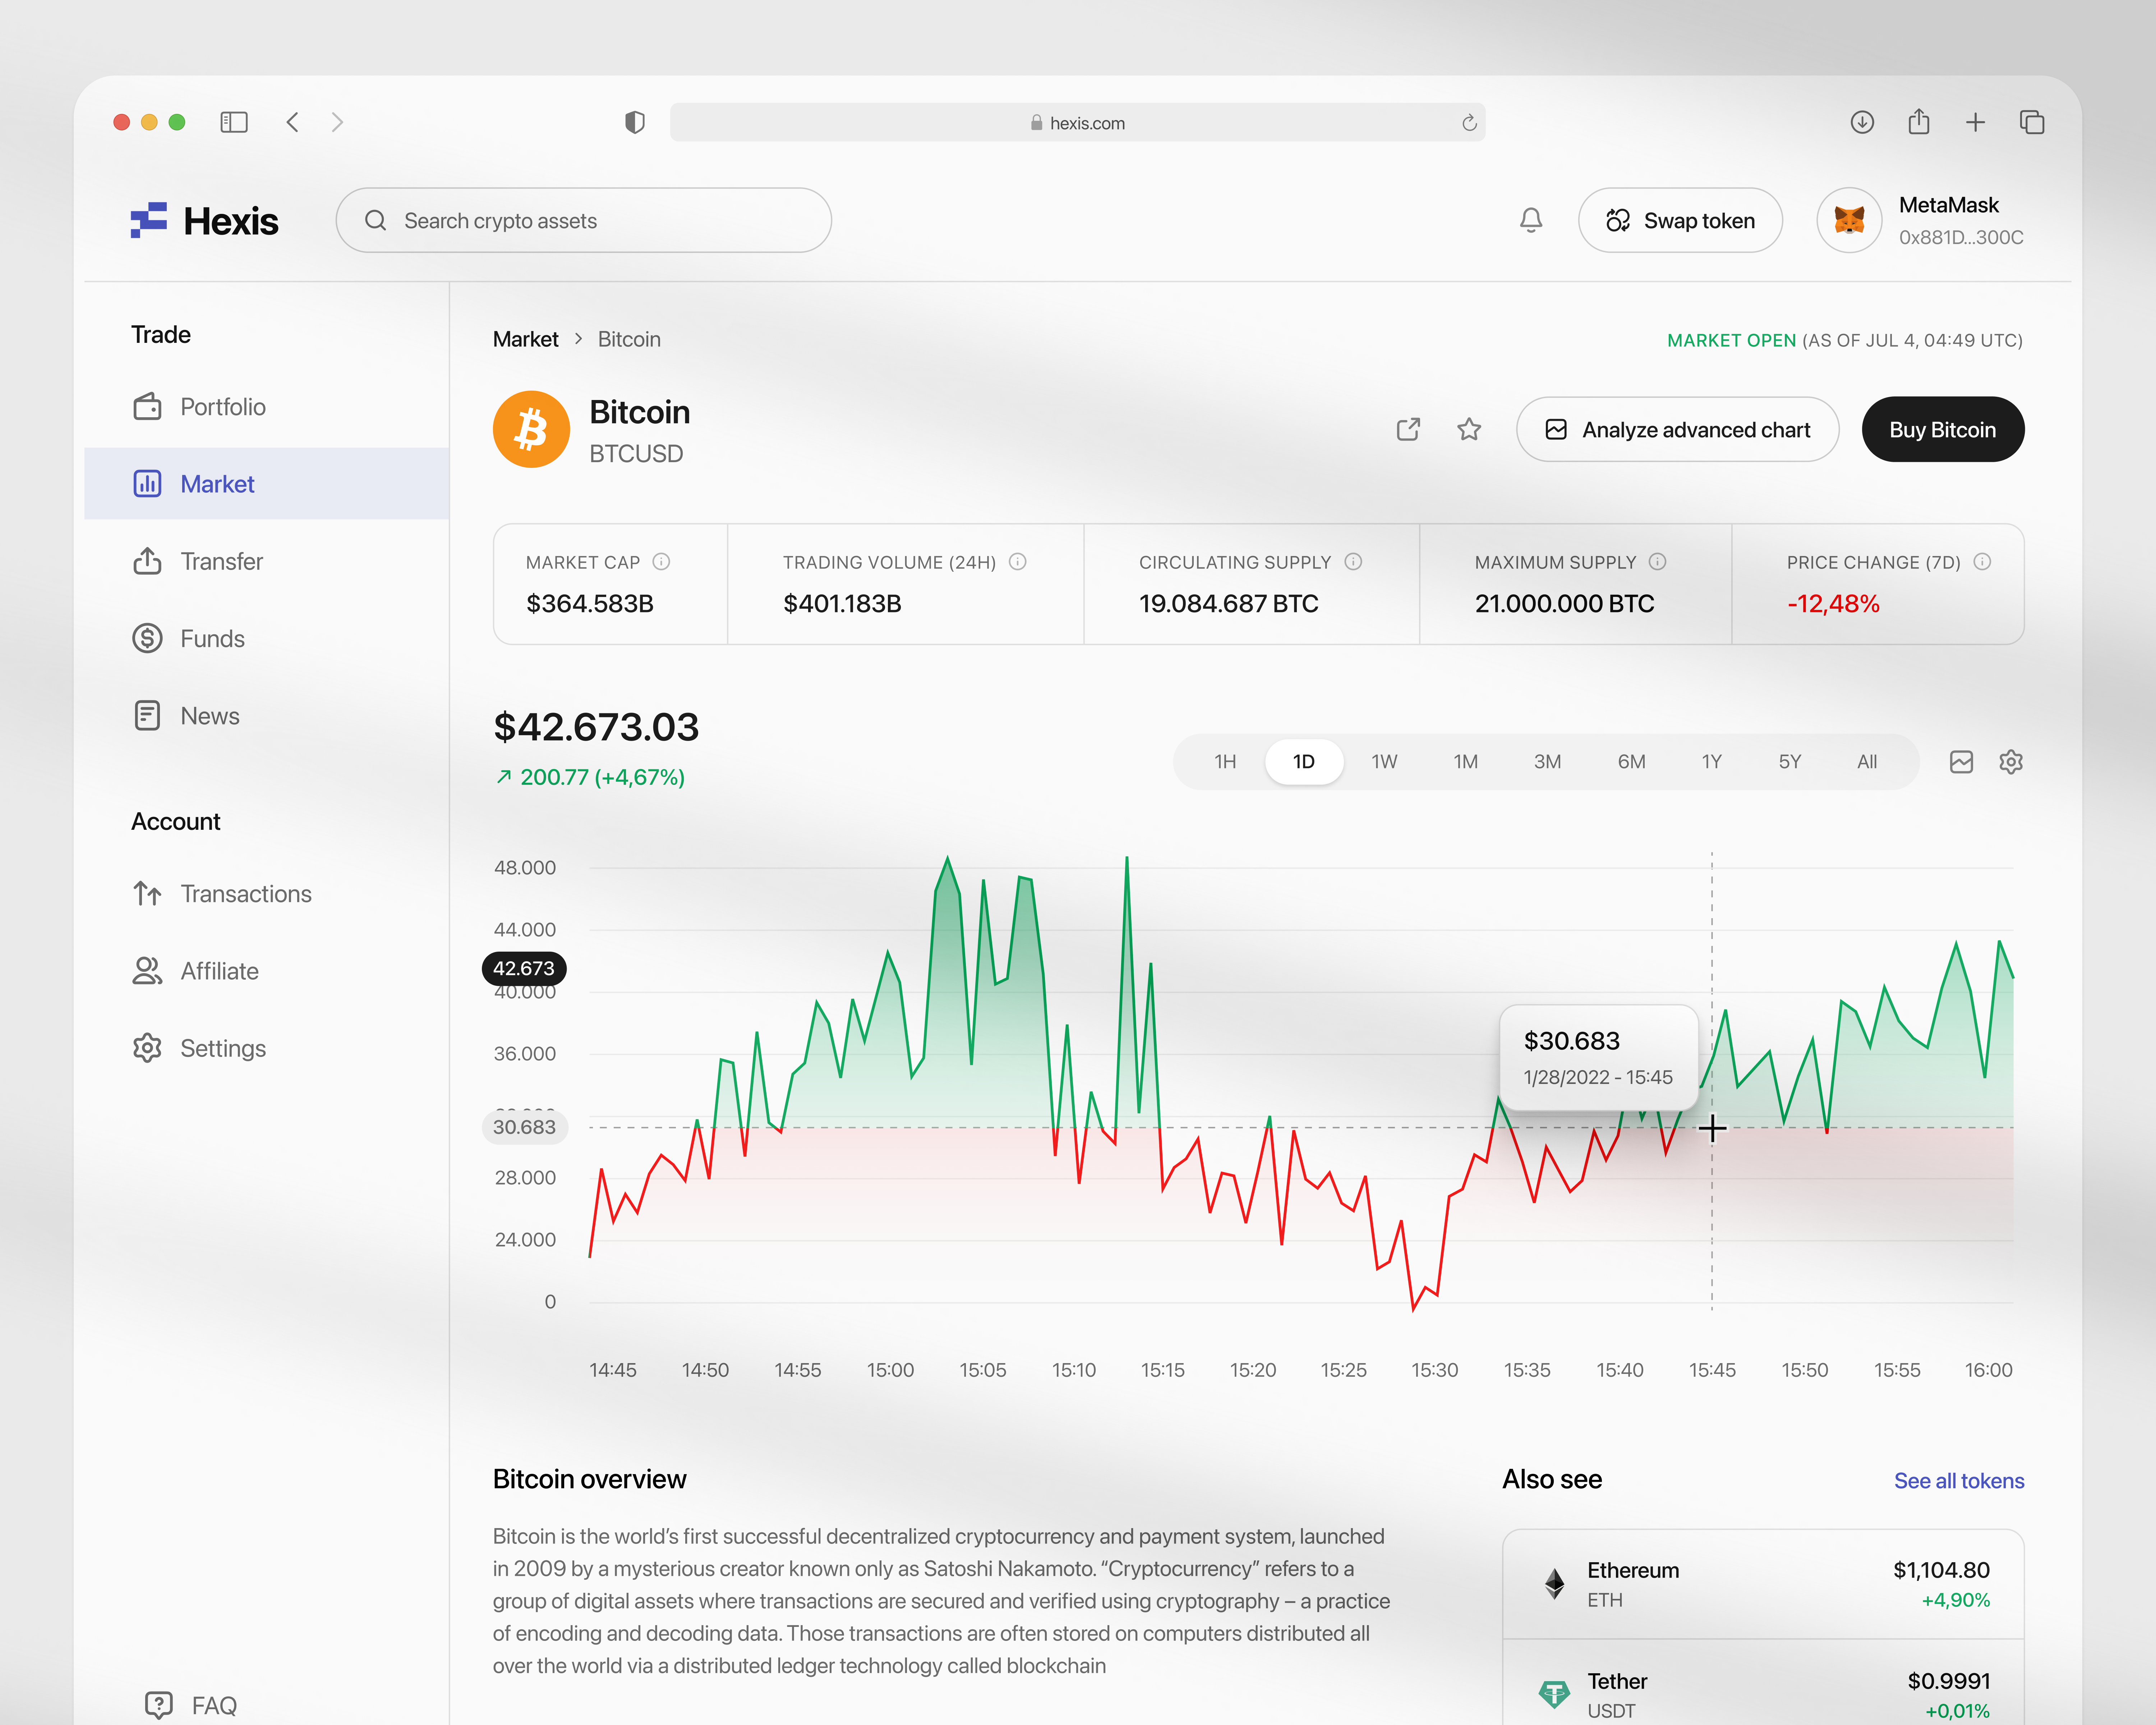Screen dimensions: 2156x1725
Task: Click the Affiliate sidebar icon
Action: (x=148, y=970)
